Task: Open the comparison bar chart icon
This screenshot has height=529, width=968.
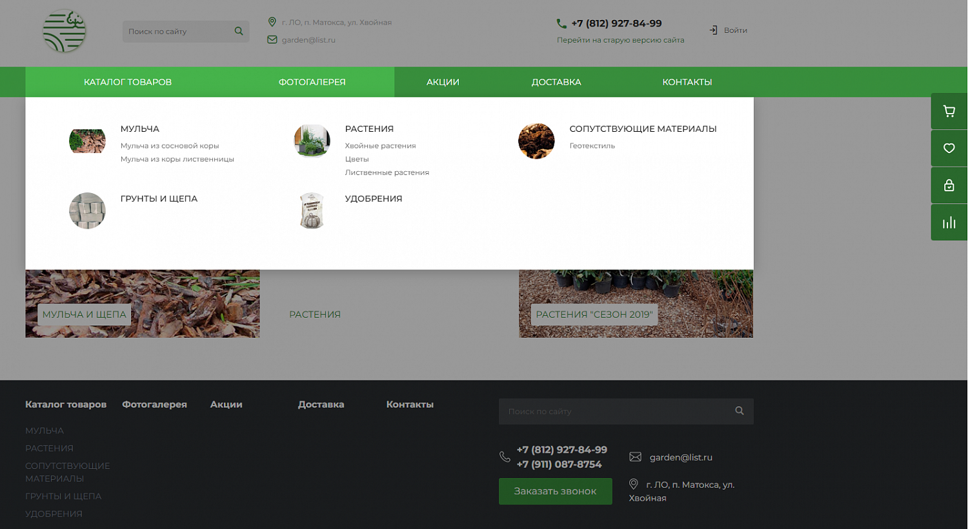Action: coord(949,223)
